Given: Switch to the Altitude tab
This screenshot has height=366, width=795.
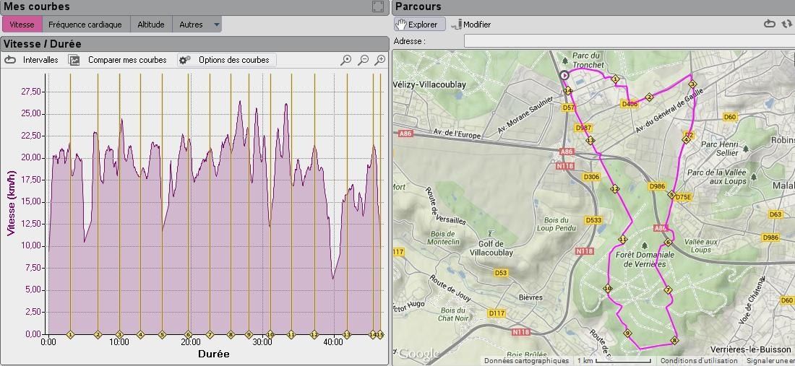Looking at the screenshot, I should (150, 25).
